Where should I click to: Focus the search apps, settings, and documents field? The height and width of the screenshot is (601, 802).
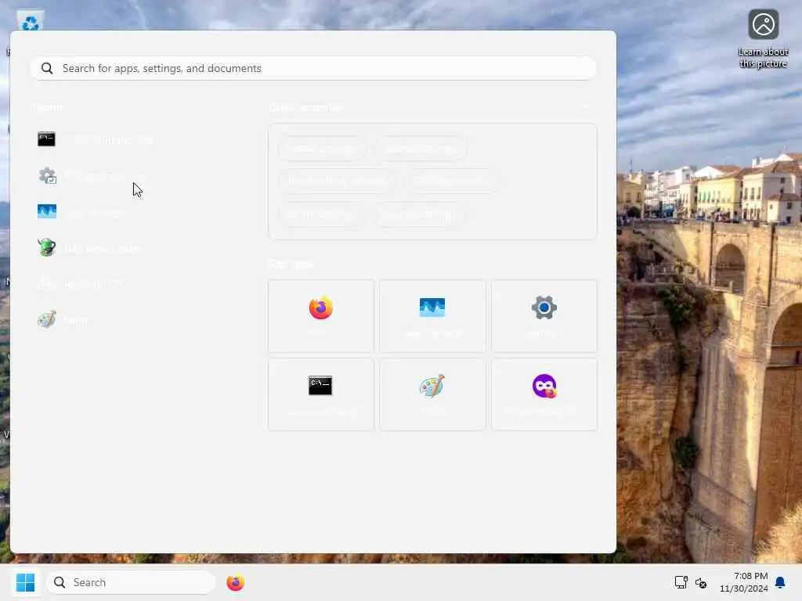pyautogui.click(x=313, y=68)
